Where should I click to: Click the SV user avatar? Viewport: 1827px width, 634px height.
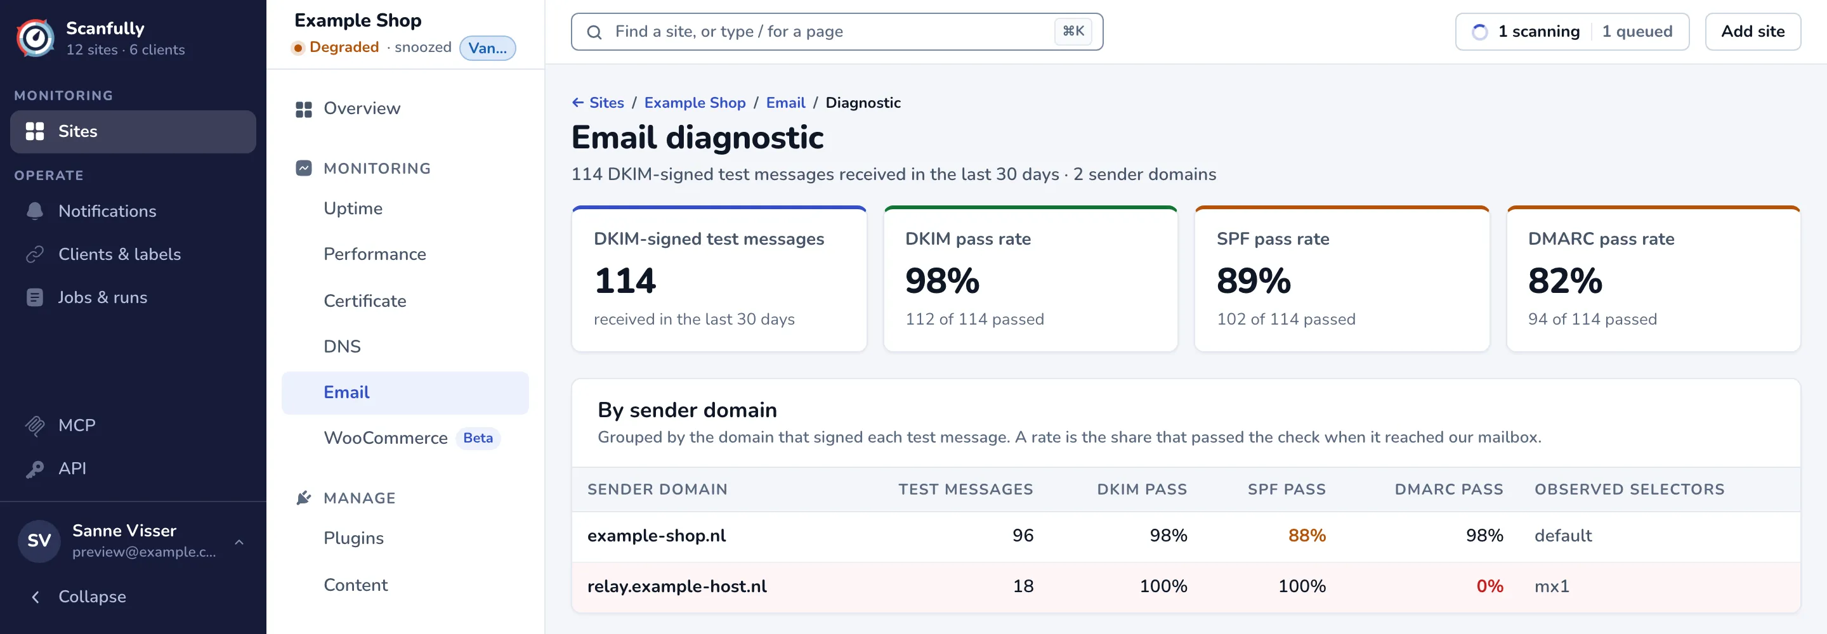(x=39, y=542)
